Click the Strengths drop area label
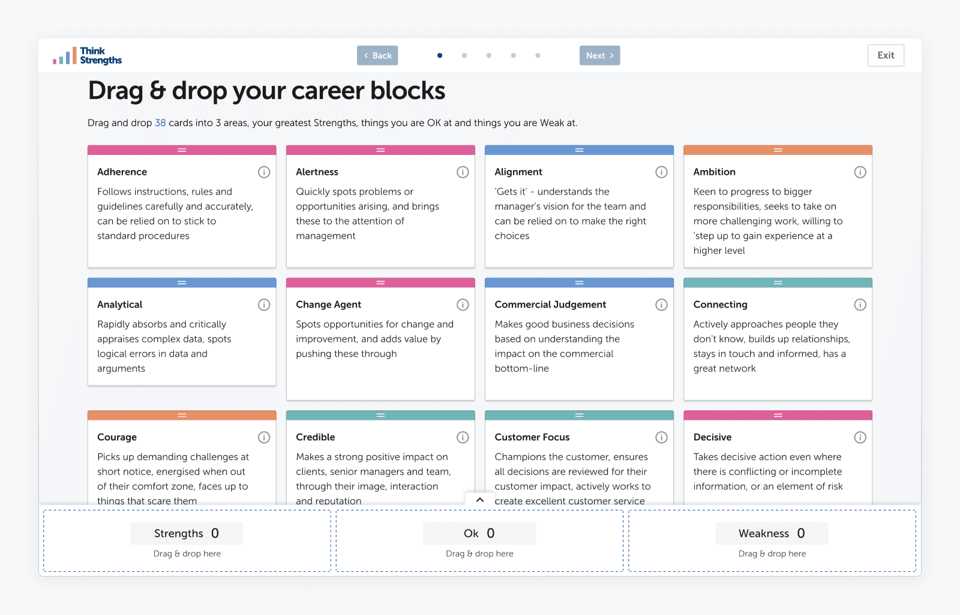960x615 pixels. click(187, 533)
